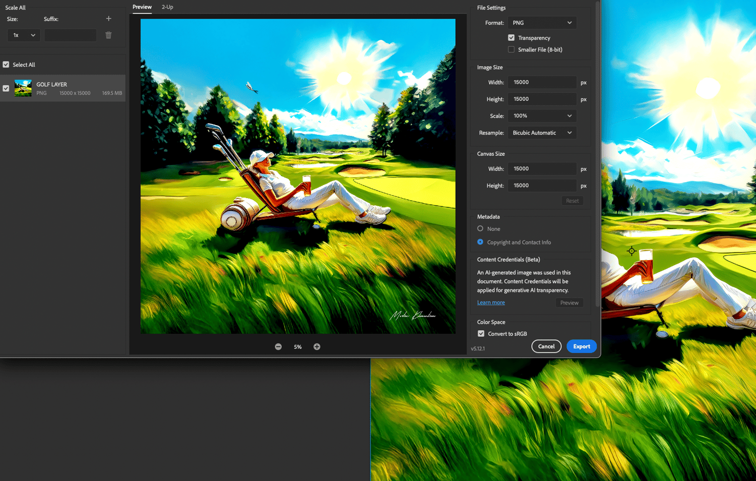Switch to the Preview tab
Viewport: 756px width, 481px height.
coord(142,7)
